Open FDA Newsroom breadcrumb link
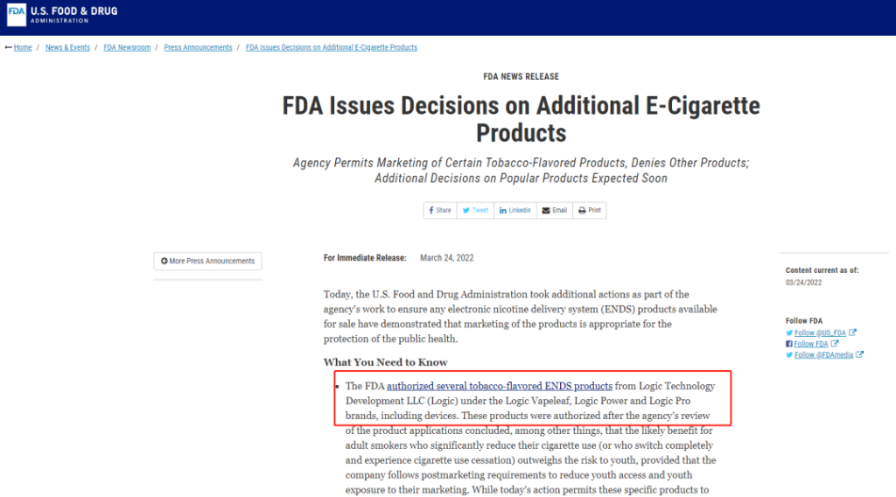 (x=127, y=47)
